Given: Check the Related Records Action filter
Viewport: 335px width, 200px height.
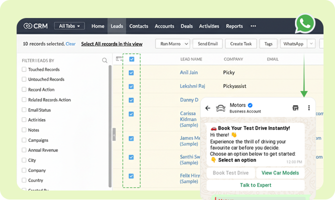Looking at the screenshot, I should 24,99.
